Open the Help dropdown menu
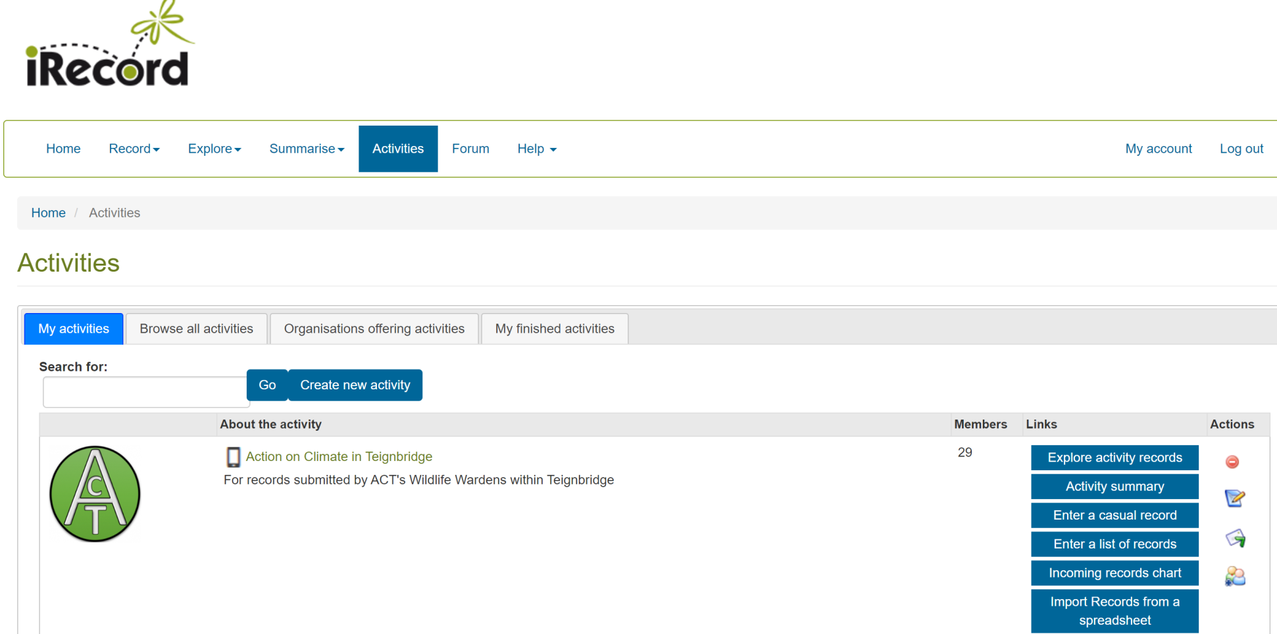The height and width of the screenshot is (634, 1277). pyautogui.click(x=536, y=149)
